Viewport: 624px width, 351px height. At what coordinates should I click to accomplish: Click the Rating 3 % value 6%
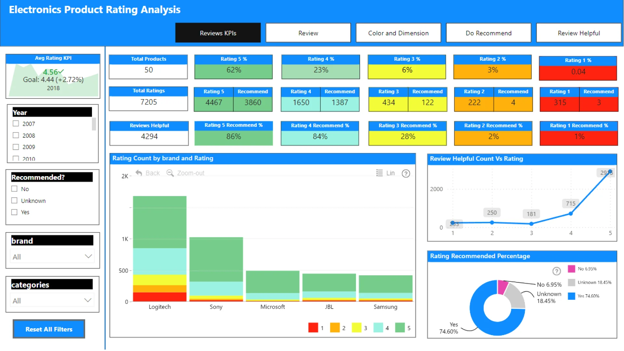click(x=407, y=70)
